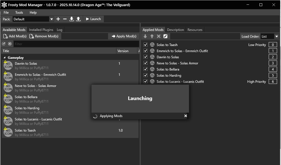Click Add Mod(s) button
Image resolution: width=281 pixels, height=165 pixels.
[x=15, y=36]
